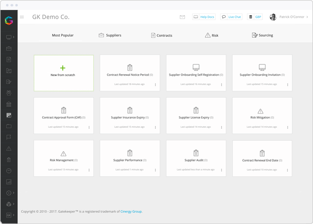
Task: Switch to the Risk tab
Action: point(211,35)
